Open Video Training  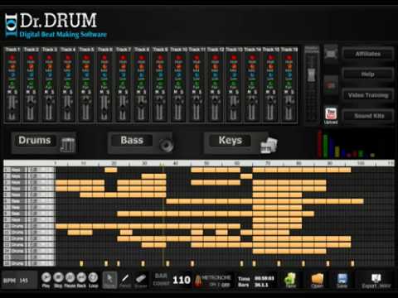click(x=368, y=95)
